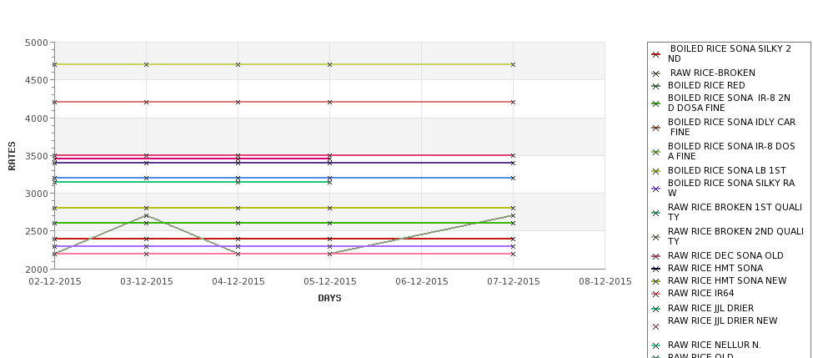The image size is (813, 358).
Task: Click the 4200 data point on 03-12-2015
Action: click(146, 102)
